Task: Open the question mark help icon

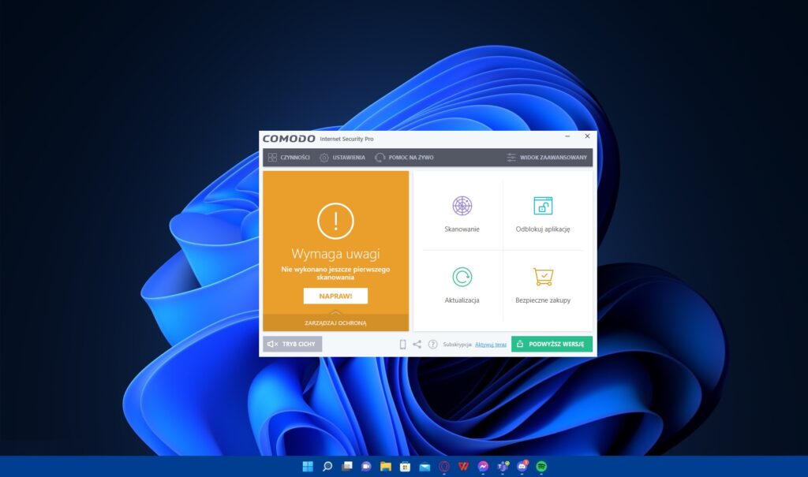Action: pos(433,344)
